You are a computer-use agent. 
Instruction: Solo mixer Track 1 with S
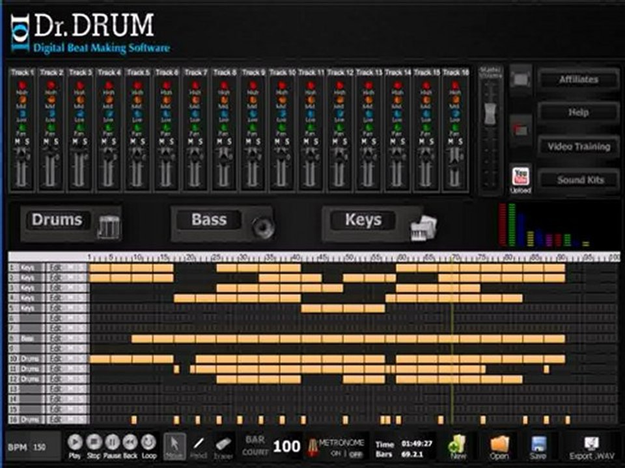tap(27, 142)
